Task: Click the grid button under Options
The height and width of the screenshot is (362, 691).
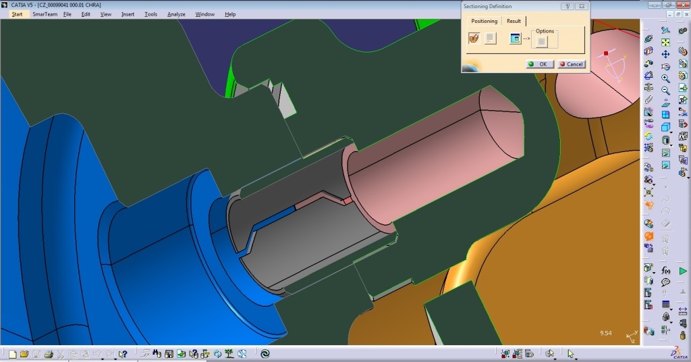Action: 541,41
